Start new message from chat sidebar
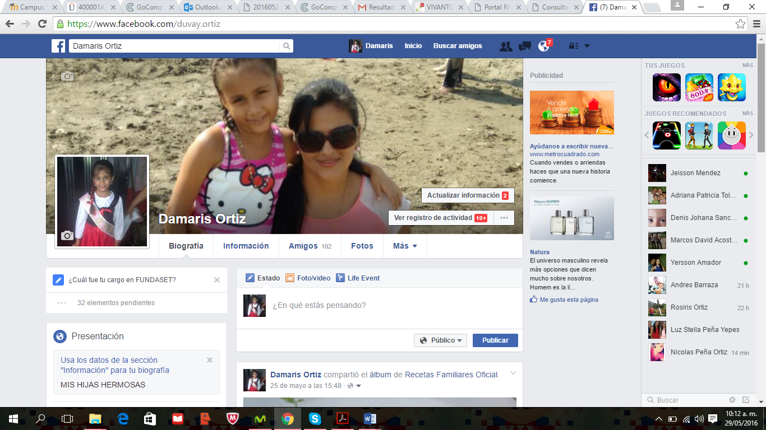Image resolution: width=766 pixels, height=430 pixels. point(746,400)
